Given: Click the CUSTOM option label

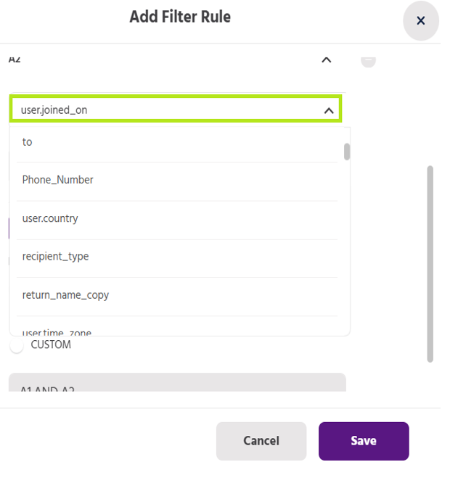Looking at the screenshot, I should tap(51, 345).
